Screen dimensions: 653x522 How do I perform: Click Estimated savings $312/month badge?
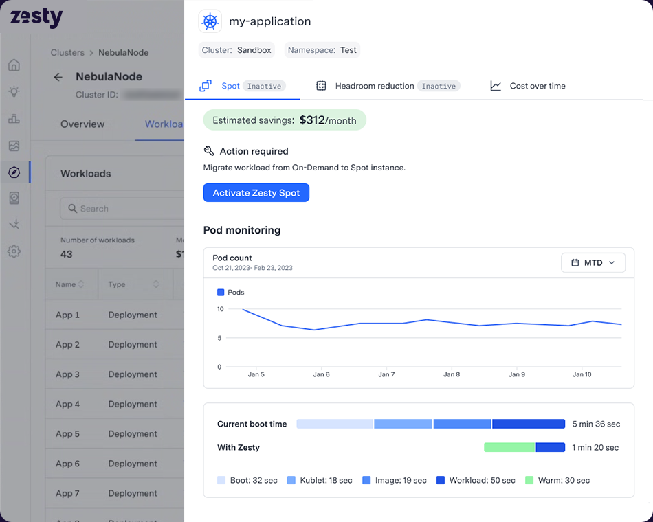(x=285, y=120)
